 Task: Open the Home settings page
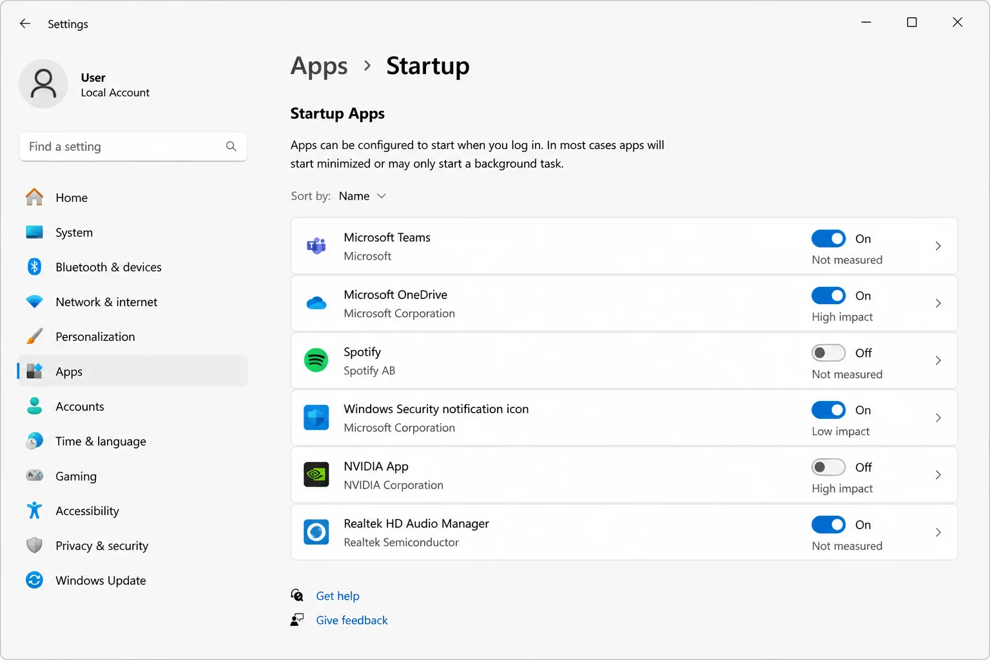[x=133, y=197]
